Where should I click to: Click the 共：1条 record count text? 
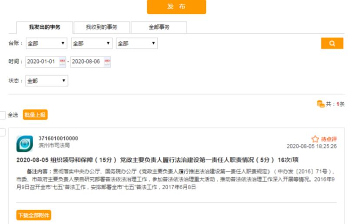point(335,104)
